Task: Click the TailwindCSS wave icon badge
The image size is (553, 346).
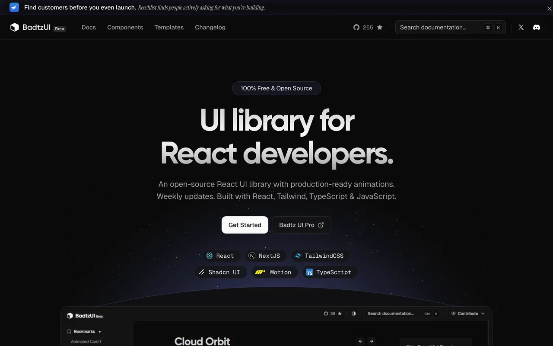Action: point(298,256)
